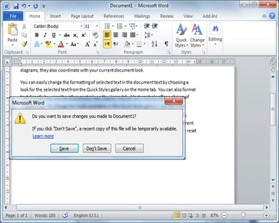This screenshot has width=279, height=223.
Task: Click the Bullets list icon
Action: (107, 26)
